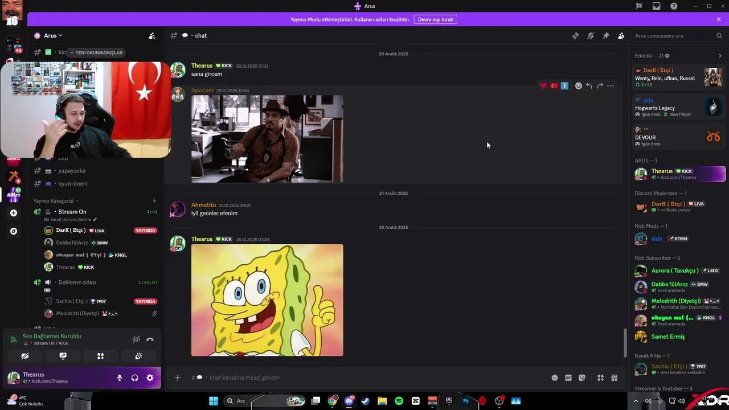Screen dimensions: 729x410
Task: Open Ahmetito's profile from username
Action: pyautogui.click(x=203, y=205)
